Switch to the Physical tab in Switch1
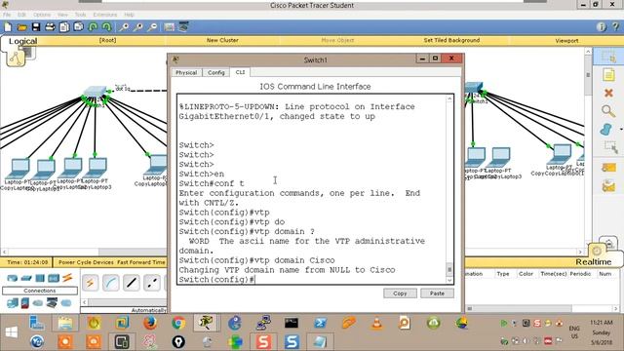The height and width of the screenshot is (351, 624). (x=186, y=72)
